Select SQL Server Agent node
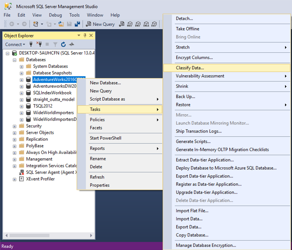The image size is (292, 250). tap(51, 172)
